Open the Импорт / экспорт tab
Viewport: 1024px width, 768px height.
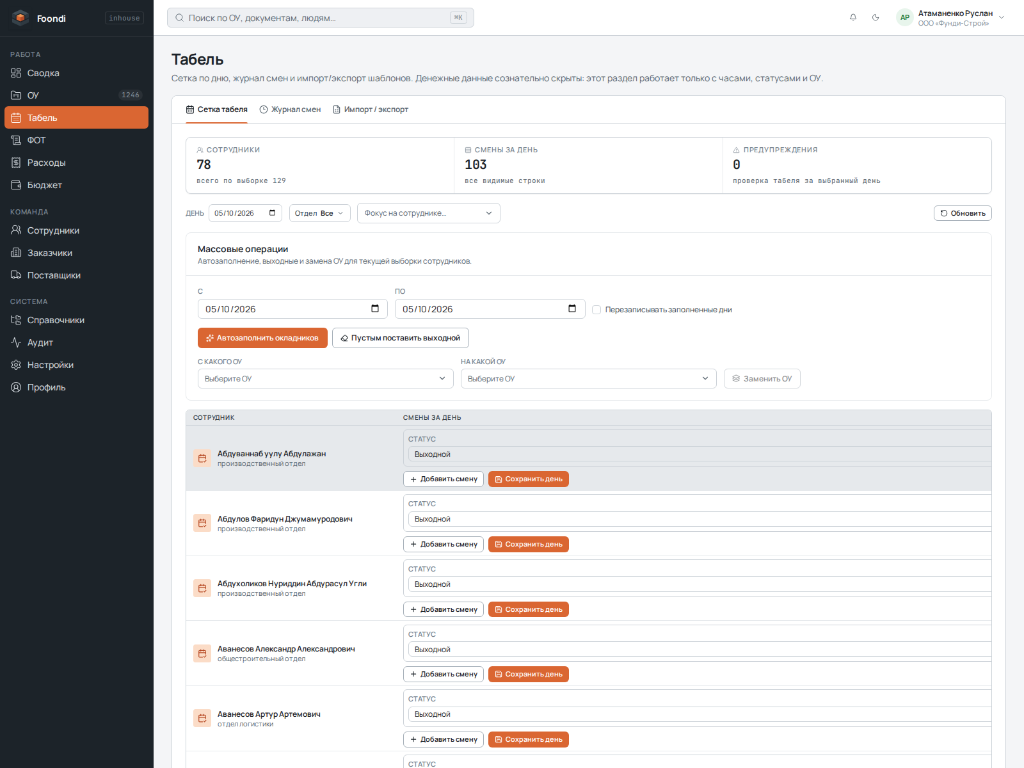click(x=370, y=109)
